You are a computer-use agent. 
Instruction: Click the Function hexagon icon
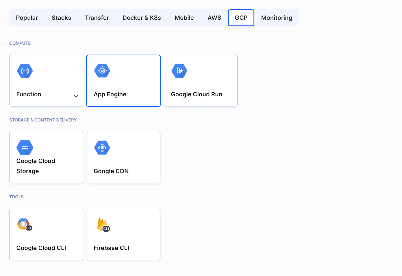click(x=25, y=71)
